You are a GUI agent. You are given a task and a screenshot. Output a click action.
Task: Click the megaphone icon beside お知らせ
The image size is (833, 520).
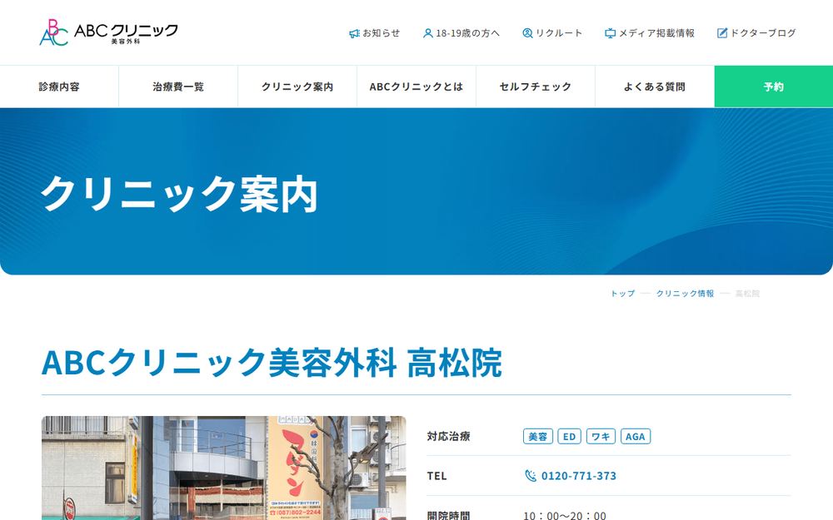(x=354, y=33)
